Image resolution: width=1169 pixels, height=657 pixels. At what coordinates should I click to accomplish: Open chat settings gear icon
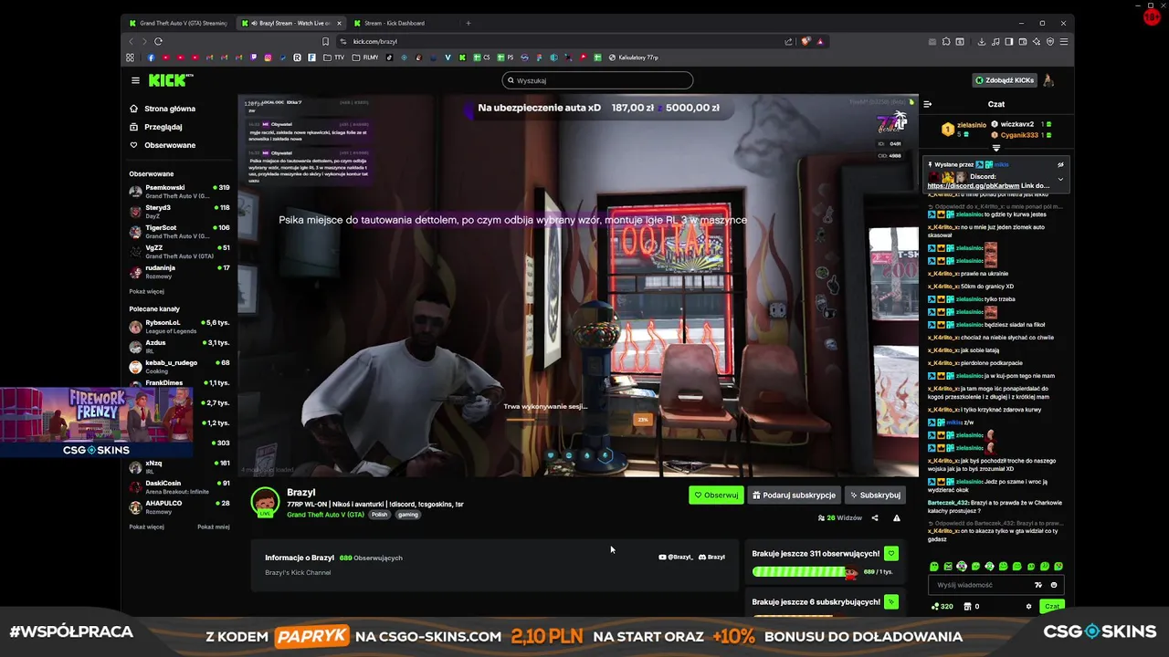1029,606
